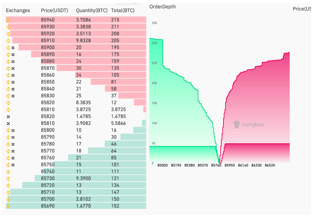Viewport: 313px width, 217px height.
Task: Click the Binance icon in the 85690 row
Action: click(8, 206)
